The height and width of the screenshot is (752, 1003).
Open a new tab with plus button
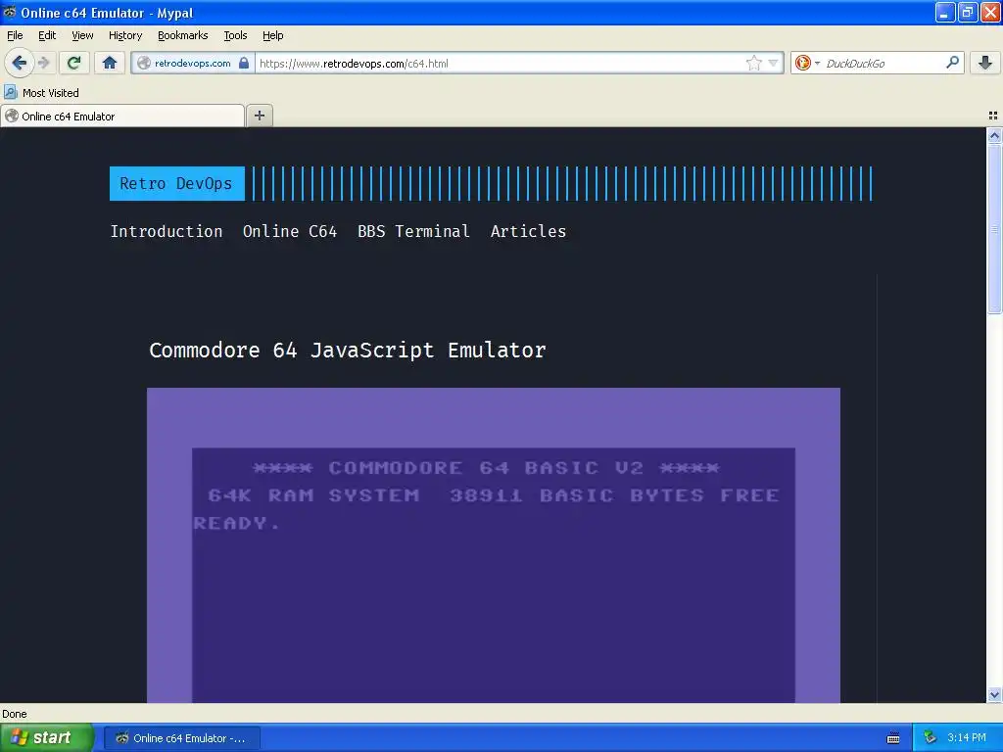[260, 116]
